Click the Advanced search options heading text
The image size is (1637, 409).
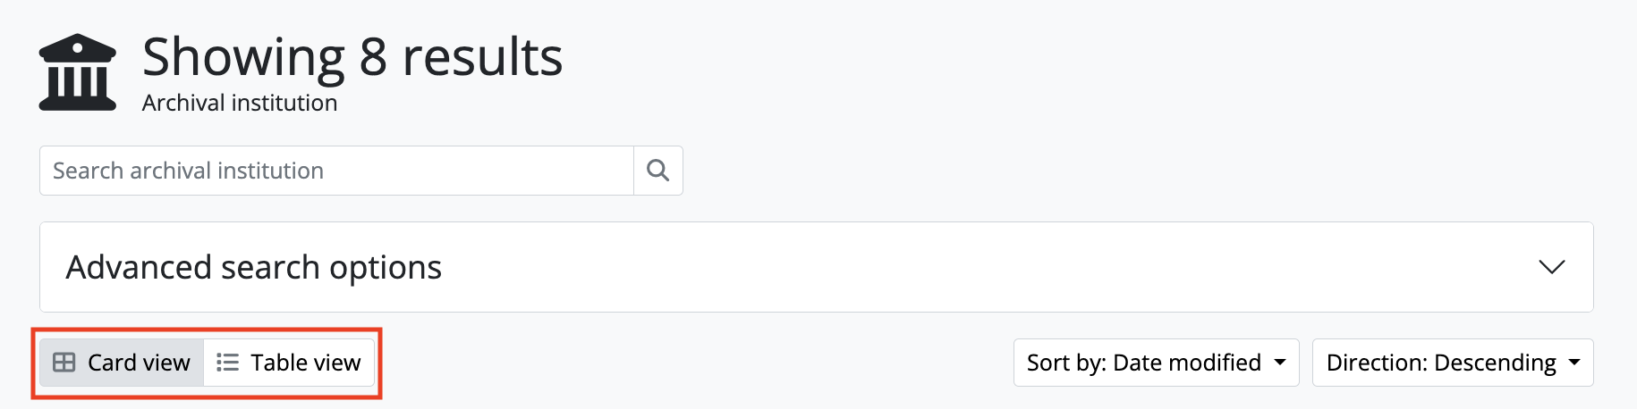coord(254,267)
